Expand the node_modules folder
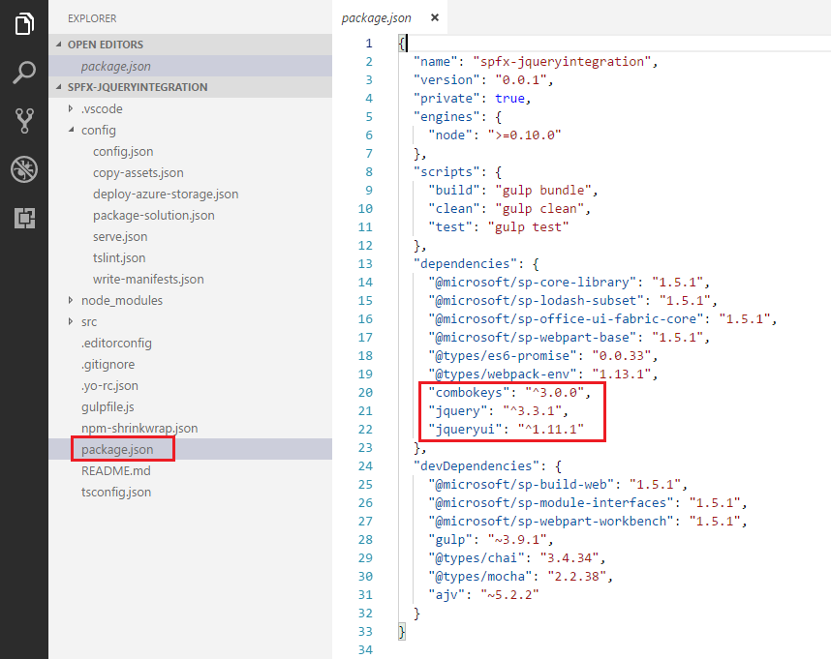 (x=121, y=300)
